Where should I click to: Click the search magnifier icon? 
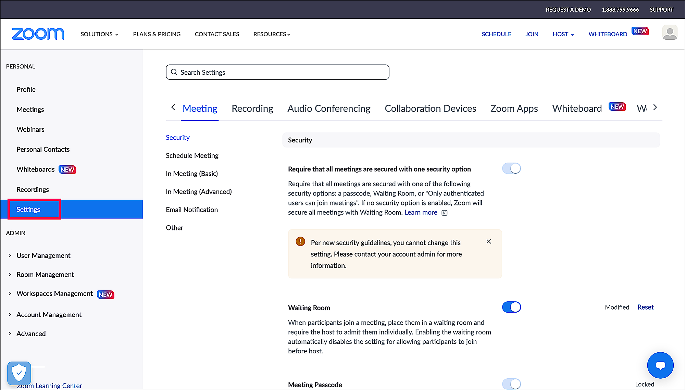coord(174,72)
